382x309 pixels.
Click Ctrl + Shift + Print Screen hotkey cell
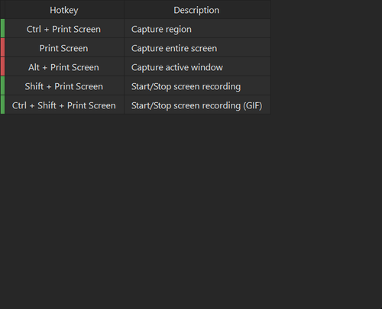pyautogui.click(x=64, y=105)
